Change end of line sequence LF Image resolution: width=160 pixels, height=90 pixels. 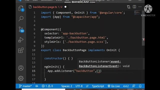[87, 86]
